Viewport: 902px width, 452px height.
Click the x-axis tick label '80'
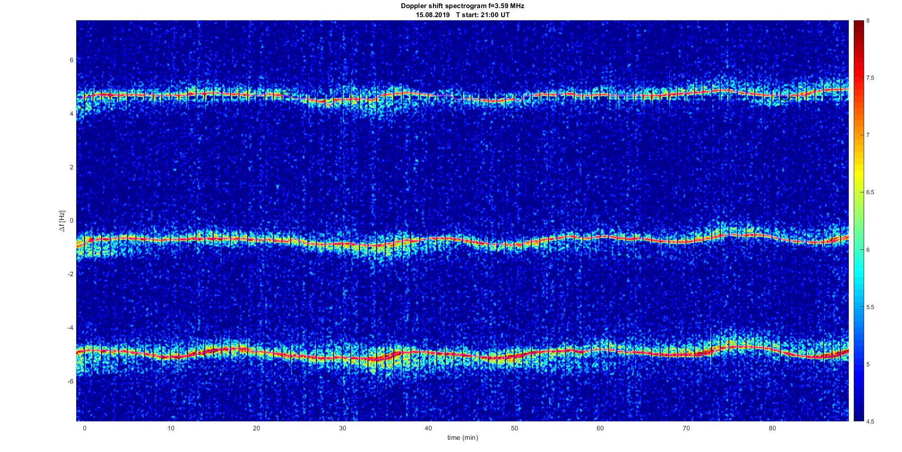coord(773,428)
